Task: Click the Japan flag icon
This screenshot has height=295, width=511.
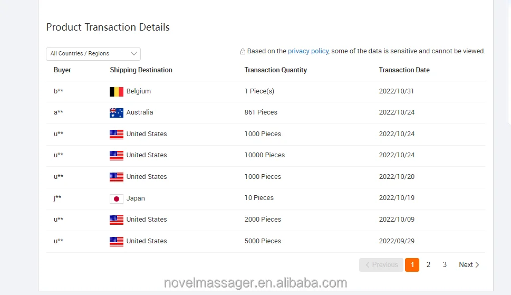Action: coord(116,198)
